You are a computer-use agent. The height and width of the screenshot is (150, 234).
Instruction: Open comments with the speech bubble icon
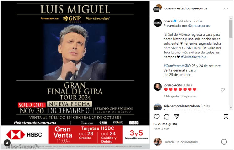[x=167, y=117]
